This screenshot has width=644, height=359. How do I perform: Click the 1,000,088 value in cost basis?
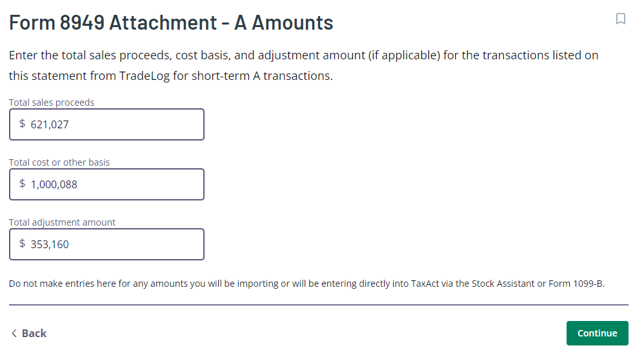[54, 184]
